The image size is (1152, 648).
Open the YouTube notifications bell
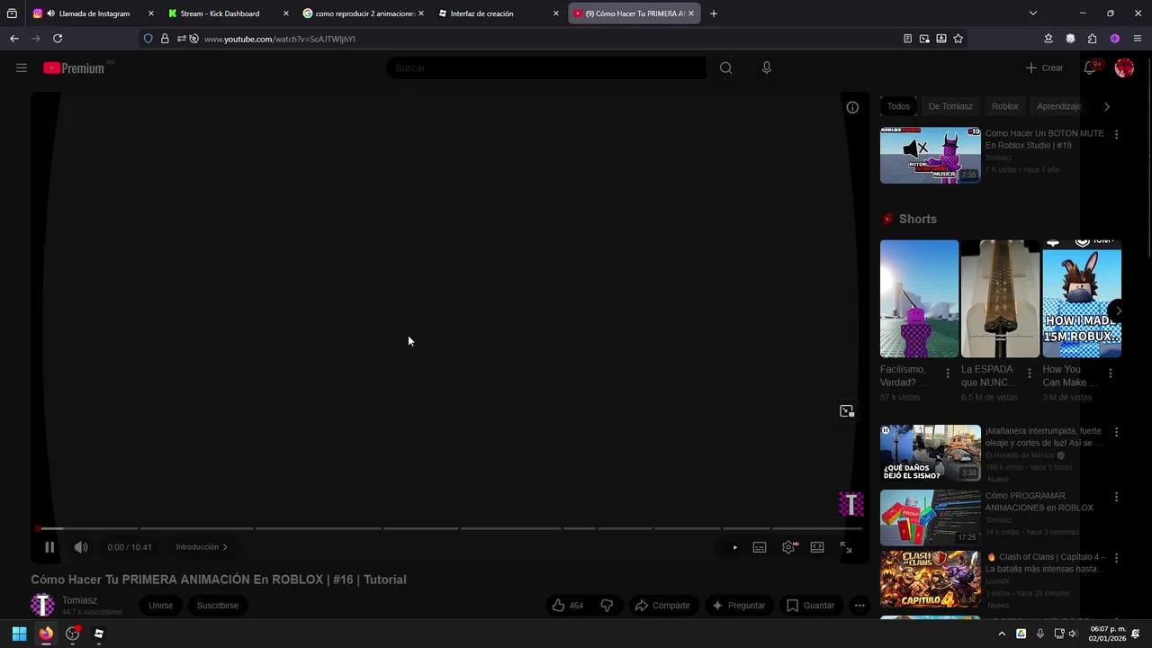pos(1090,67)
